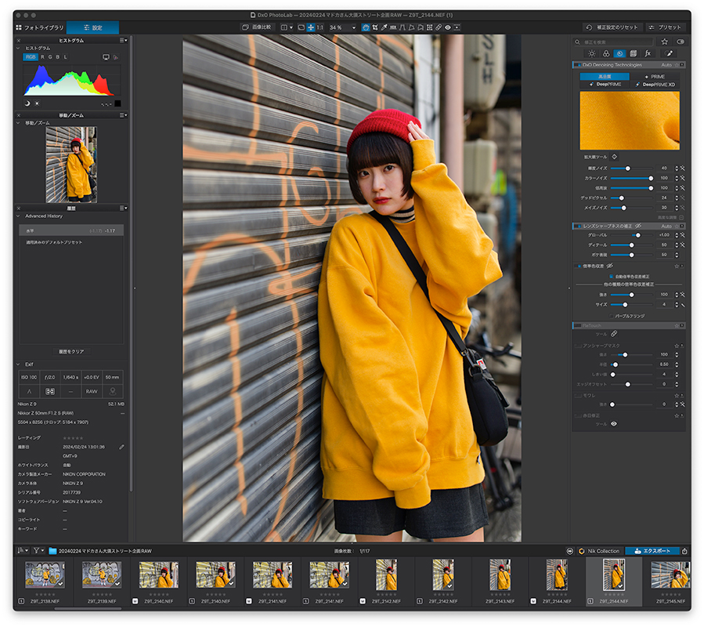
Task: Open the view layout dropdown arrow
Action: (x=291, y=27)
